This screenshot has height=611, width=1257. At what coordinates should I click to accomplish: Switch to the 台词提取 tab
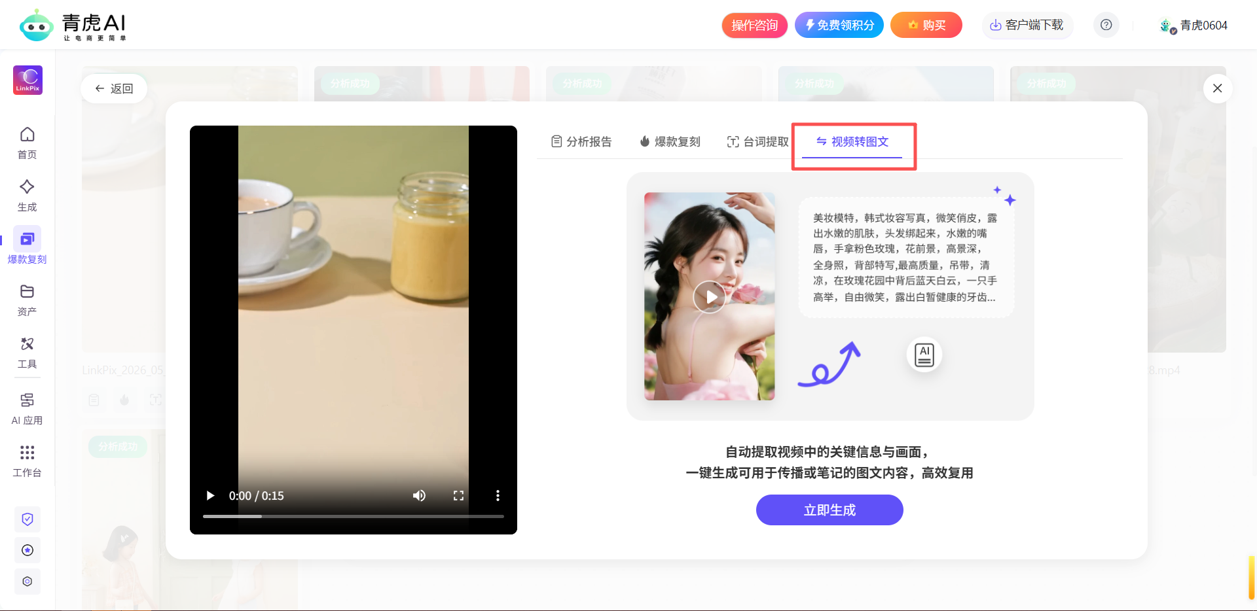pyautogui.click(x=758, y=141)
